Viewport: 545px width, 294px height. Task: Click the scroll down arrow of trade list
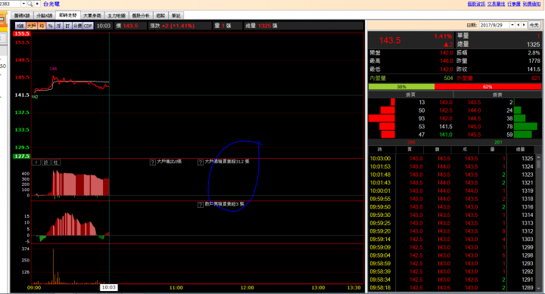point(538,289)
